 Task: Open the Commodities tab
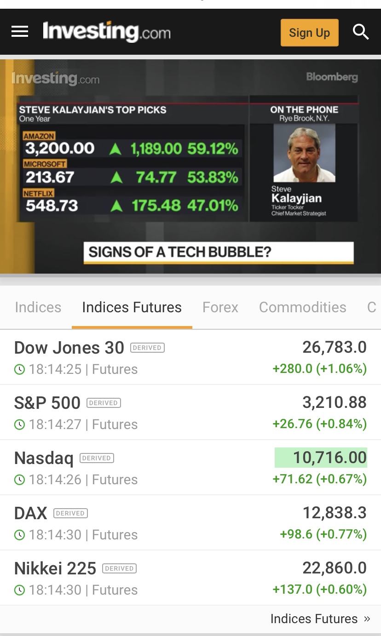(302, 307)
